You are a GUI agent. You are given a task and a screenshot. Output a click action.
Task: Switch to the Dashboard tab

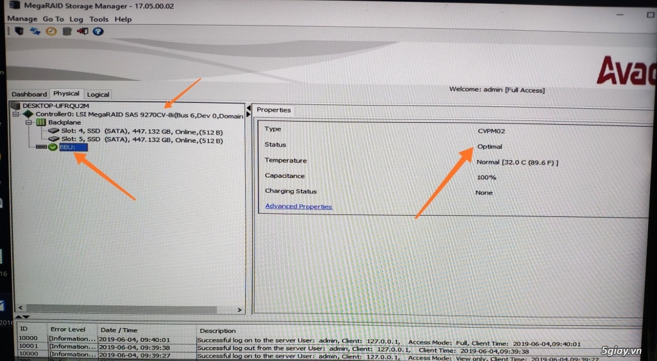click(x=29, y=94)
